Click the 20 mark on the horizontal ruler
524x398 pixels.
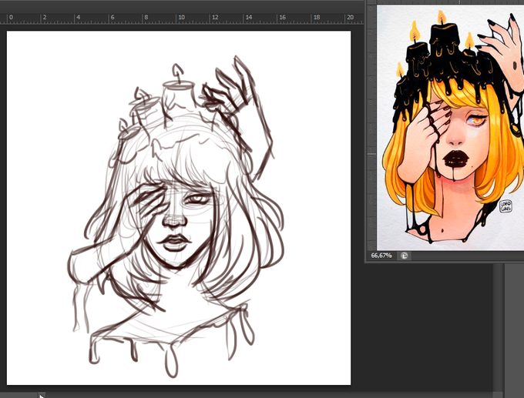(350, 17)
